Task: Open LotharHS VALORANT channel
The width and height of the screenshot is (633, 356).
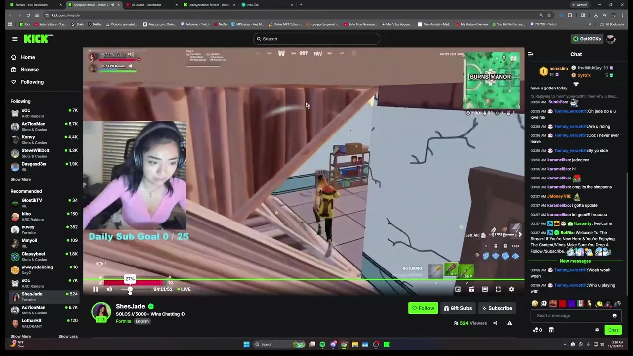Action: pos(44,323)
